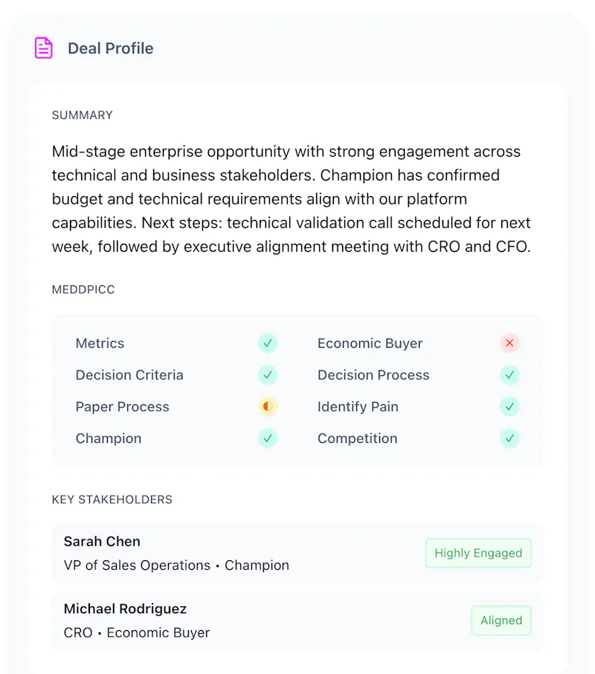Select the Paper Process row label

point(122,406)
